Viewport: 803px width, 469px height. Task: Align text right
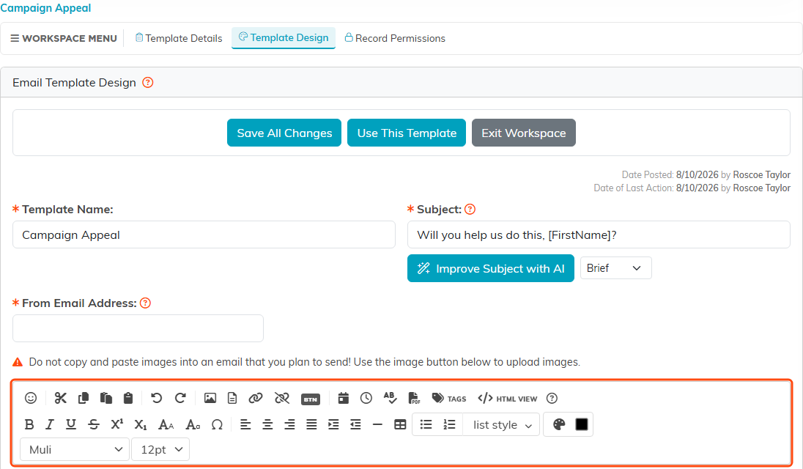289,424
